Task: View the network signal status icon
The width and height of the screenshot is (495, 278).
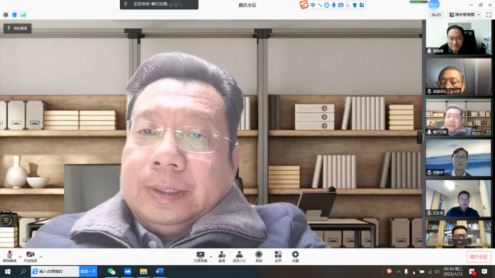Action: [x=23, y=15]
